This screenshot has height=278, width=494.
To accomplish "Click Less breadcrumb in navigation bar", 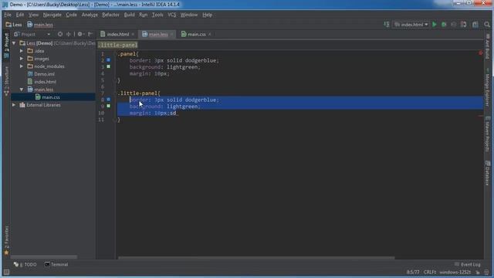I will tap(14, 25).
